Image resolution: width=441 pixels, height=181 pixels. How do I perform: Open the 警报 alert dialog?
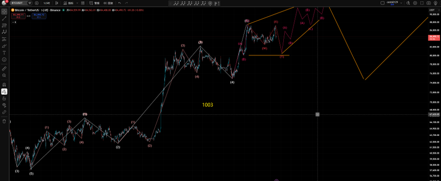95,3
